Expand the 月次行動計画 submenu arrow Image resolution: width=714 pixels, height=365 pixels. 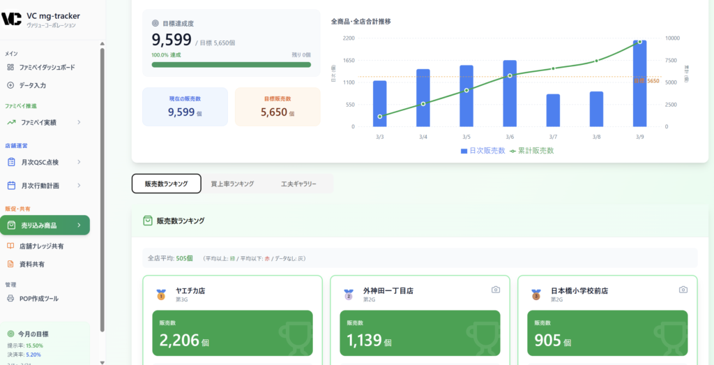point(79,186)
